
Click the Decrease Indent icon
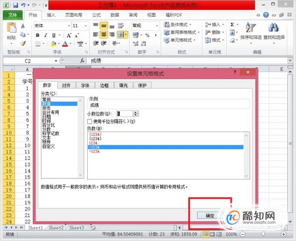[95, 43]
